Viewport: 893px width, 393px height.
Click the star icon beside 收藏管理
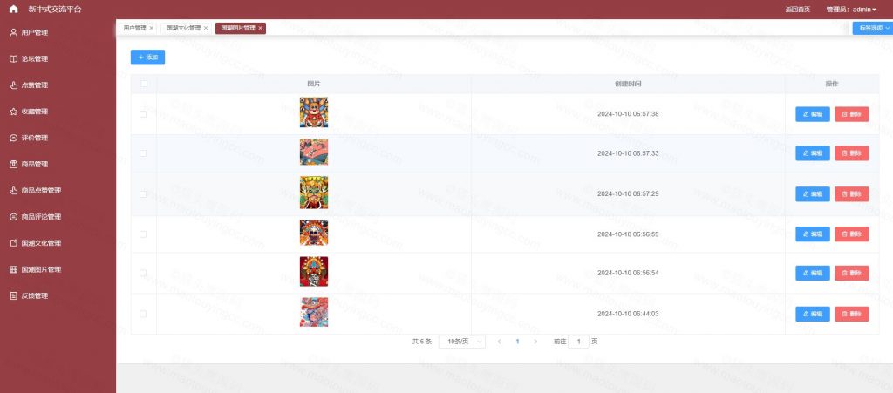pos(14,112)
